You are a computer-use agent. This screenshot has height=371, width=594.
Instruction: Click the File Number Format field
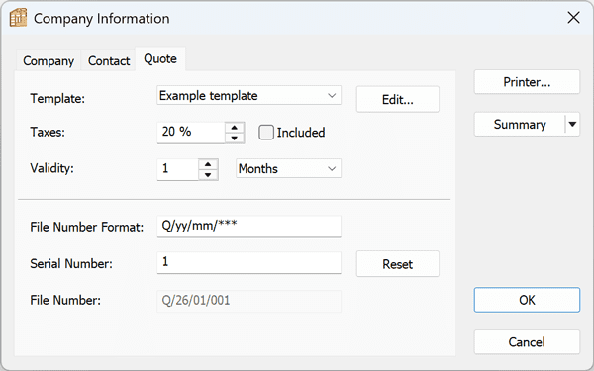248,227
